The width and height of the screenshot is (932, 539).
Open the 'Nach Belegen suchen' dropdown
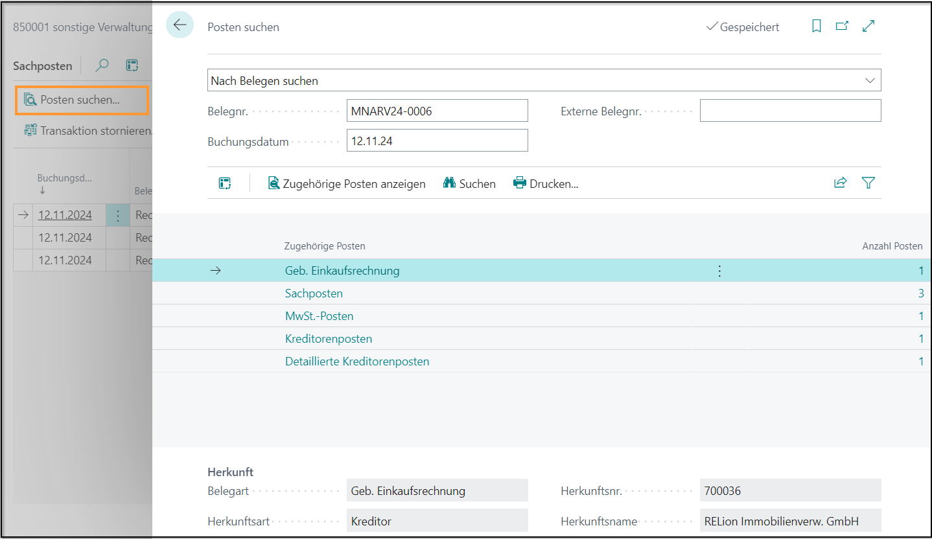[869, 81]
